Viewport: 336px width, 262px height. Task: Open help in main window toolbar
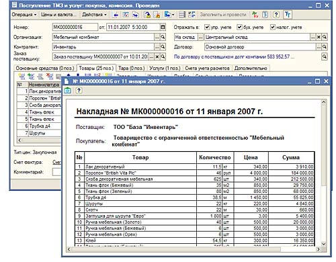[x=276, y=15]
